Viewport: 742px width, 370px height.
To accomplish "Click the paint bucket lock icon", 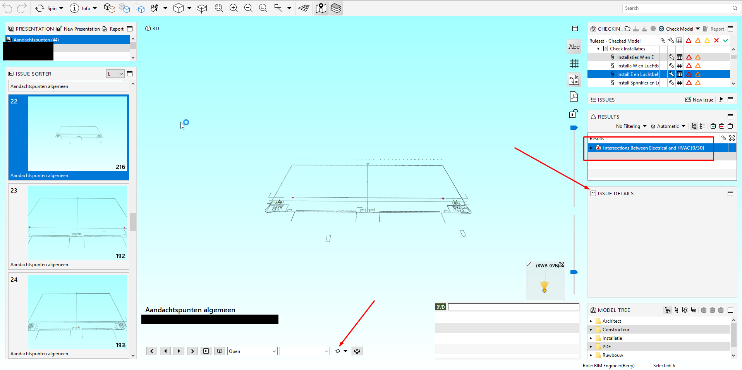I will tap(155, 8).
